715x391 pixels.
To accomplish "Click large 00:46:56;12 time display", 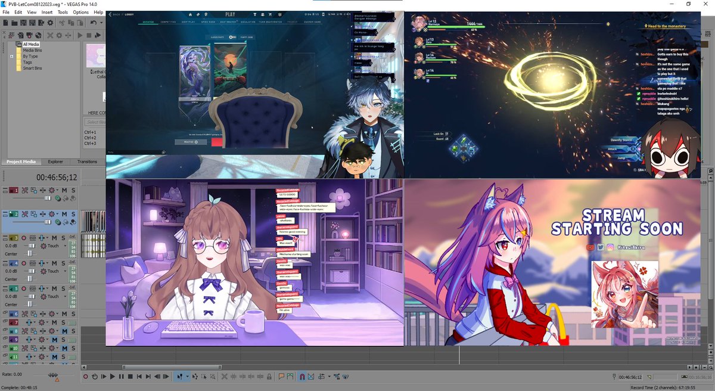I will tap(57, 177).
